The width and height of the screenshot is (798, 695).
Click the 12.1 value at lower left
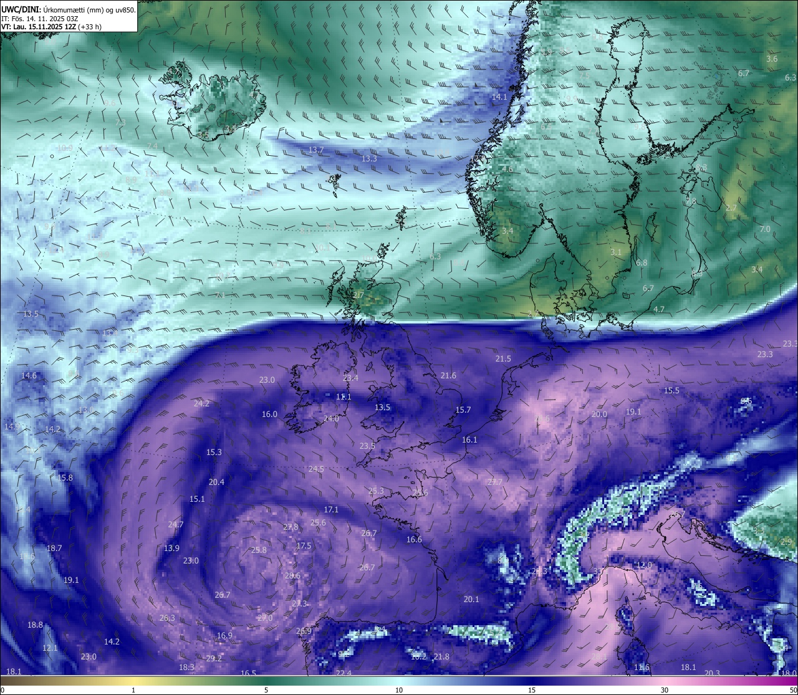tap(50, 648)
